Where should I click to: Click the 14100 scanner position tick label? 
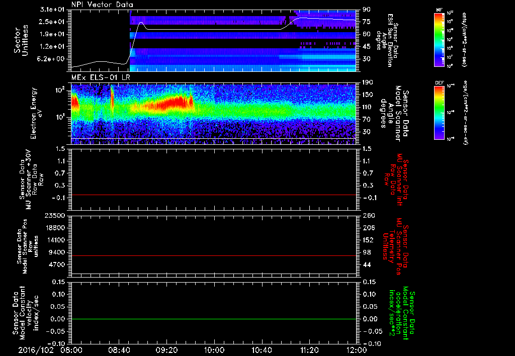[x=55, y=240]
